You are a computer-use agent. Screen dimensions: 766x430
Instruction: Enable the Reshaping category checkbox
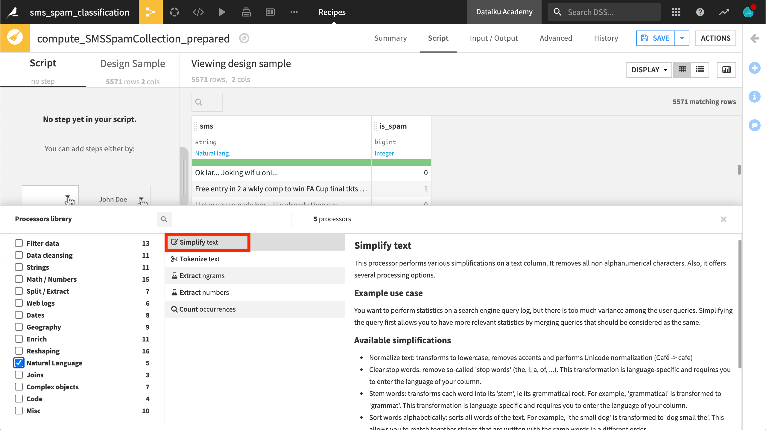click(19, 351)
